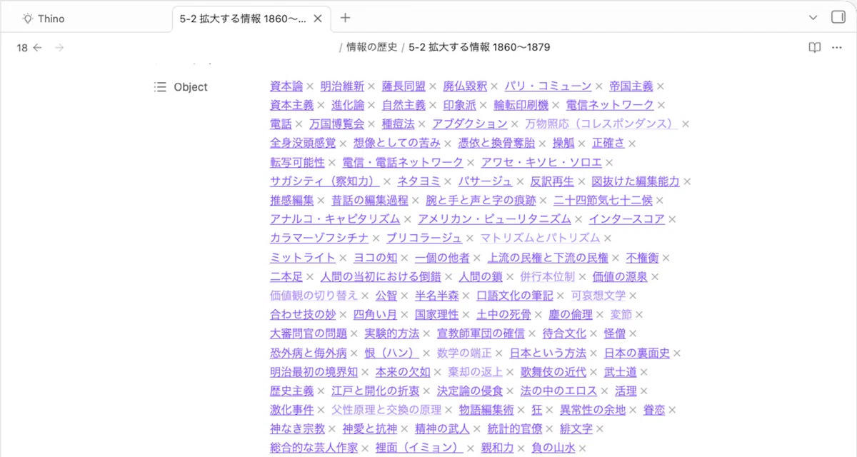The image size is (857, 457).
Task: Remove the 帝国主義 tag
Action: coord(661,86)
